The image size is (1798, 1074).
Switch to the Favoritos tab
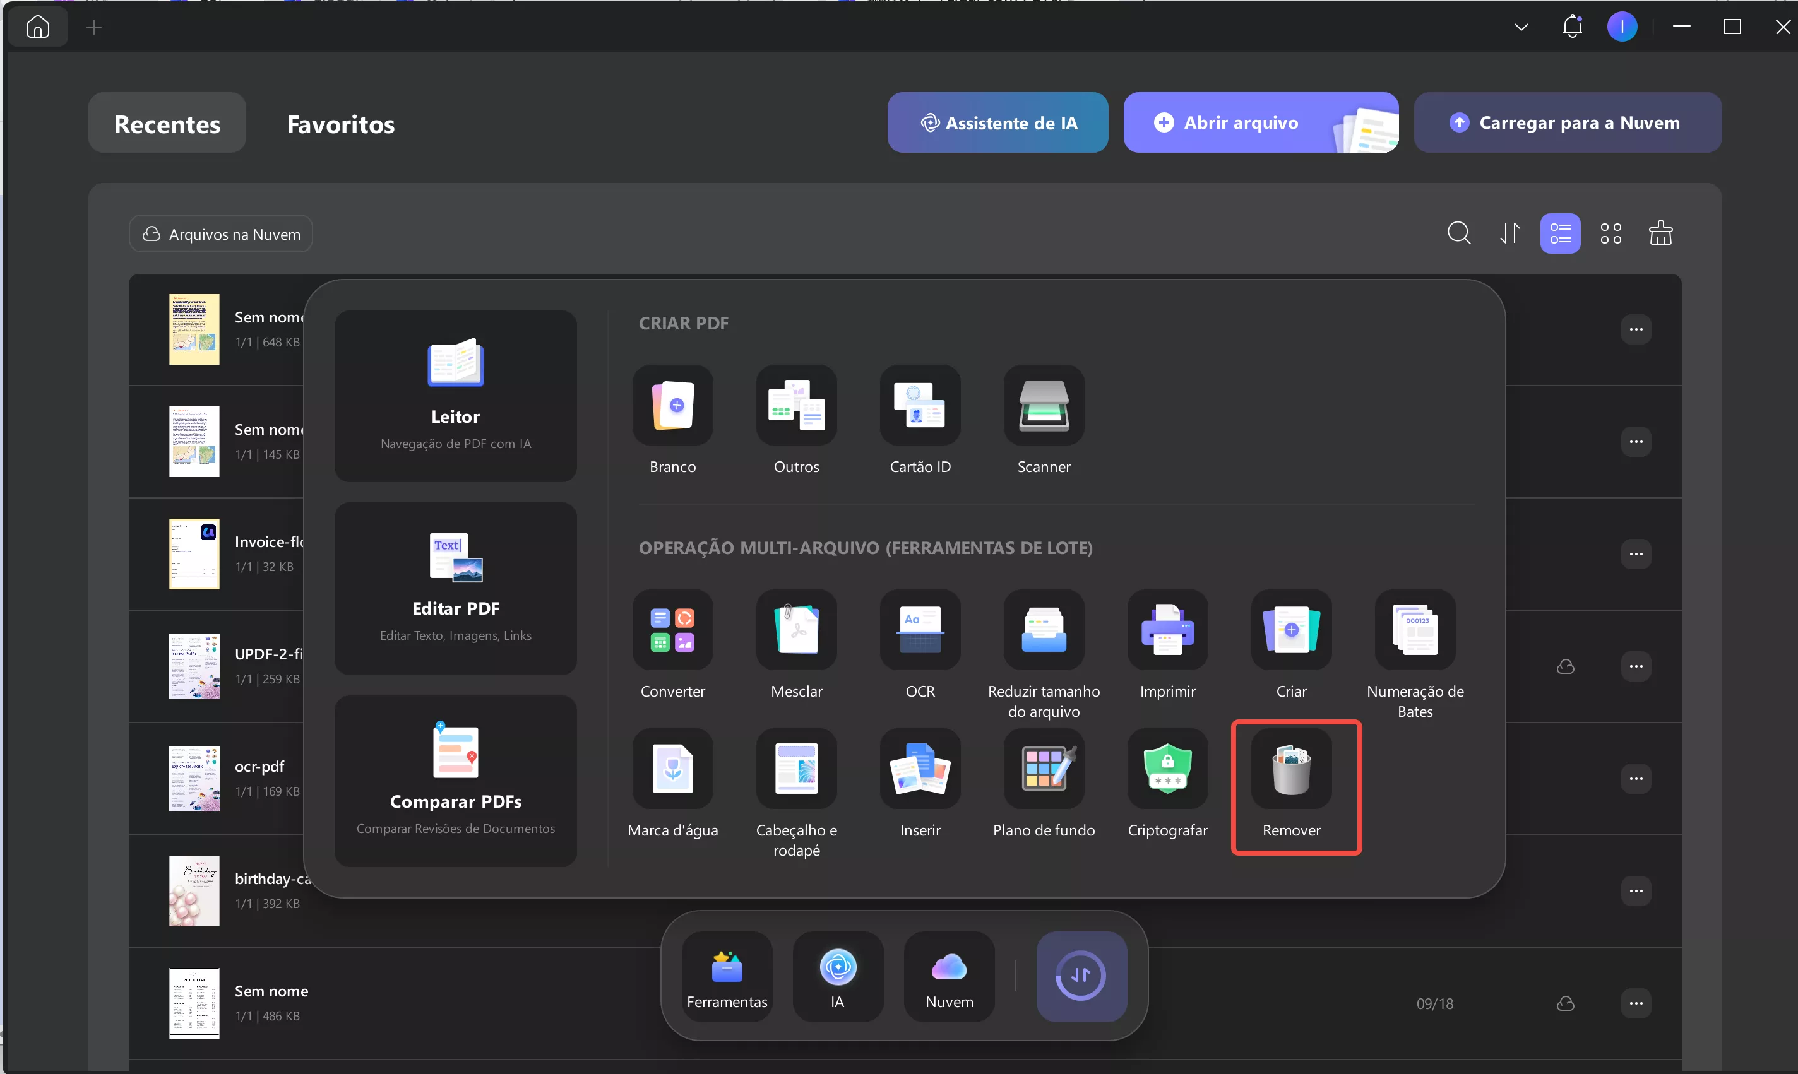(x=340, y=124)
